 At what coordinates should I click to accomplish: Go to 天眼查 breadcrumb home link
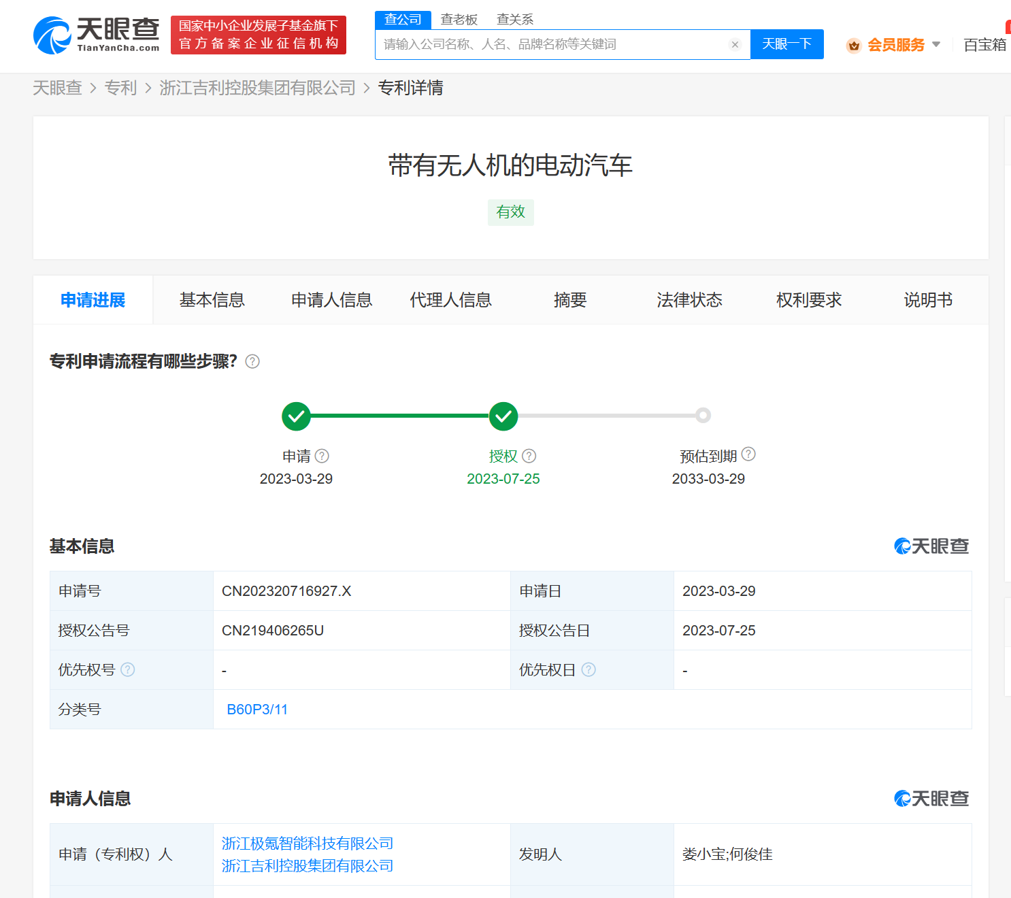pyautogui.click(x=57, y=88)
